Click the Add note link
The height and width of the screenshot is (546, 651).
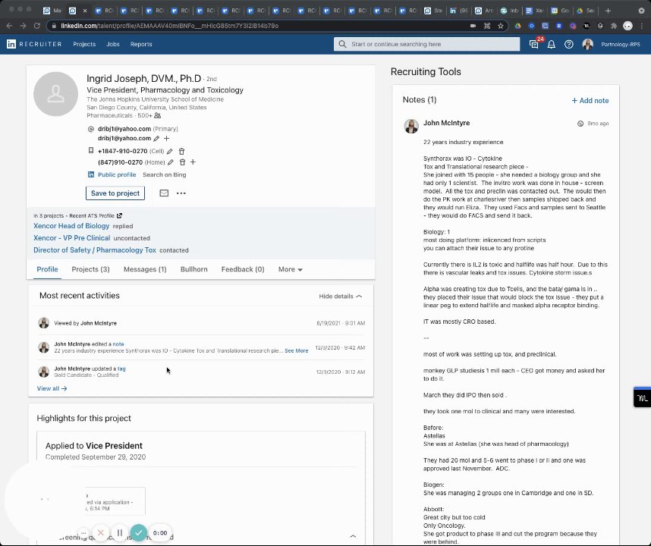590,100
